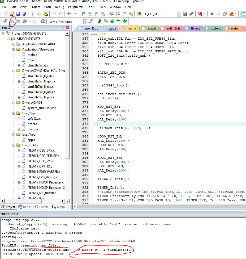This screenshot has height=259, width=246.
Task: Open the Debug menu
Action: coord(59,7)
